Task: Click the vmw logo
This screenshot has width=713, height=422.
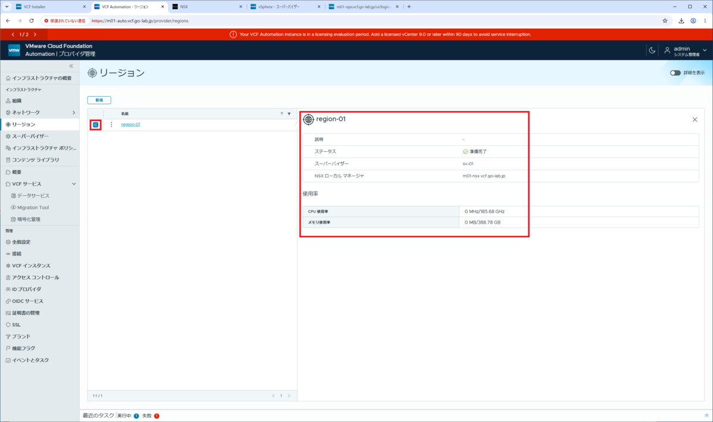Action: (14, 50)
